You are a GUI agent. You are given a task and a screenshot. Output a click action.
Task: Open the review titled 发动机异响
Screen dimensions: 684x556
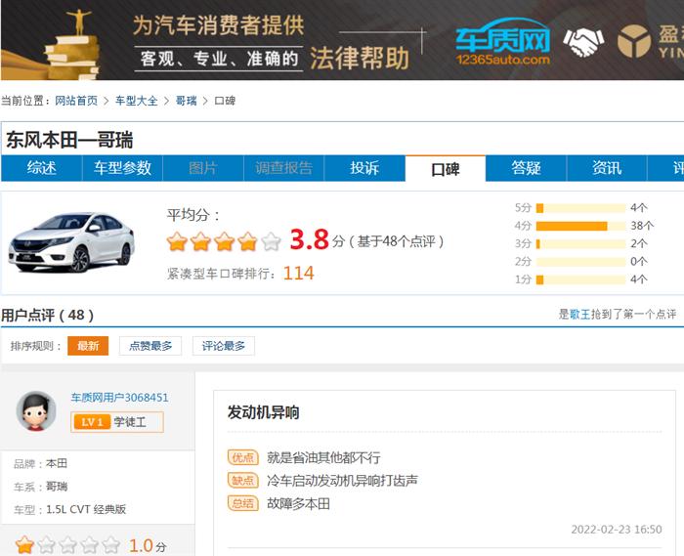tap(263, 412)
